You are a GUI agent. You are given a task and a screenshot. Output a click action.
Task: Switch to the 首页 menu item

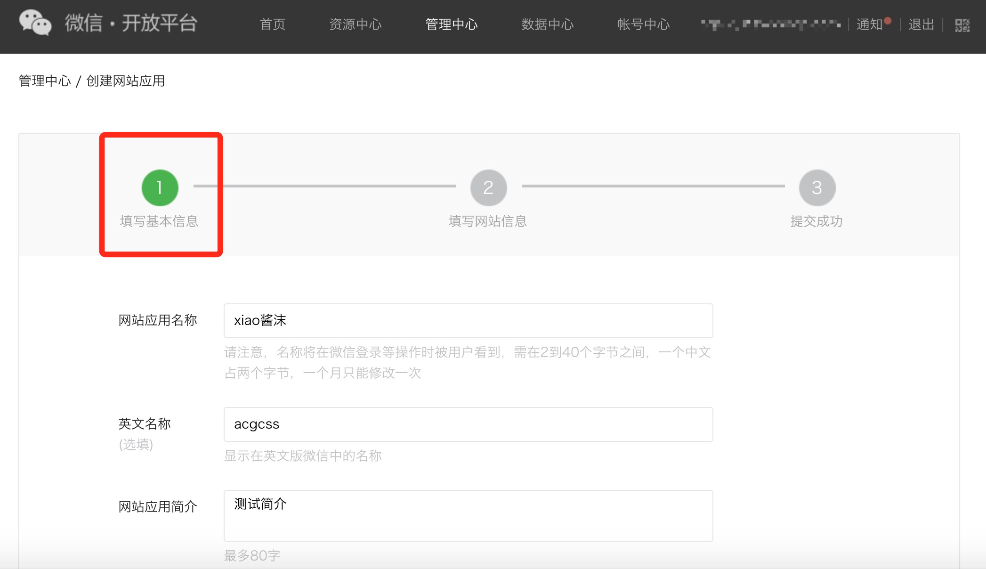[273, 24]
